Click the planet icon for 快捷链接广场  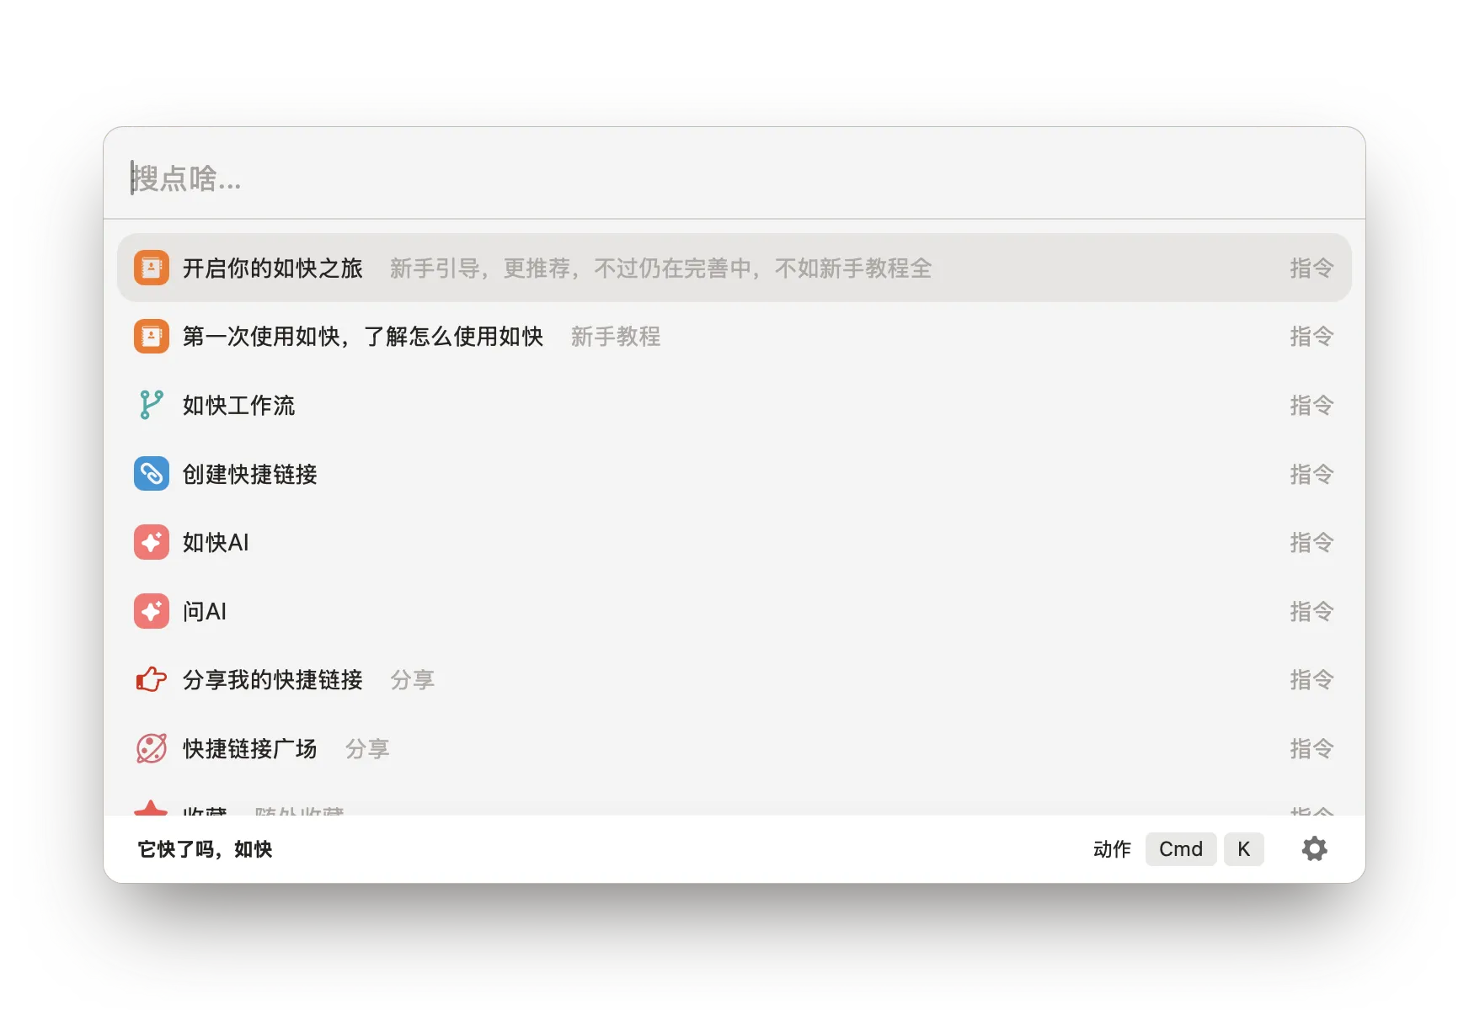[152, 748]
